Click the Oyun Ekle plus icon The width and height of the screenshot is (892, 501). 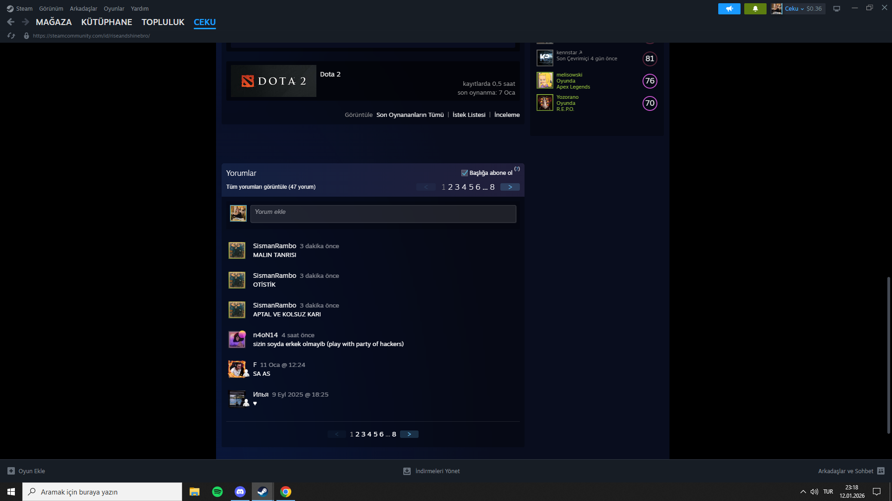pos(11,471)
